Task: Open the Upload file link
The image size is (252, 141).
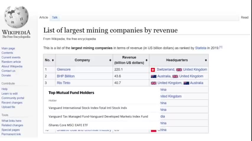Action: click(8, 107)
